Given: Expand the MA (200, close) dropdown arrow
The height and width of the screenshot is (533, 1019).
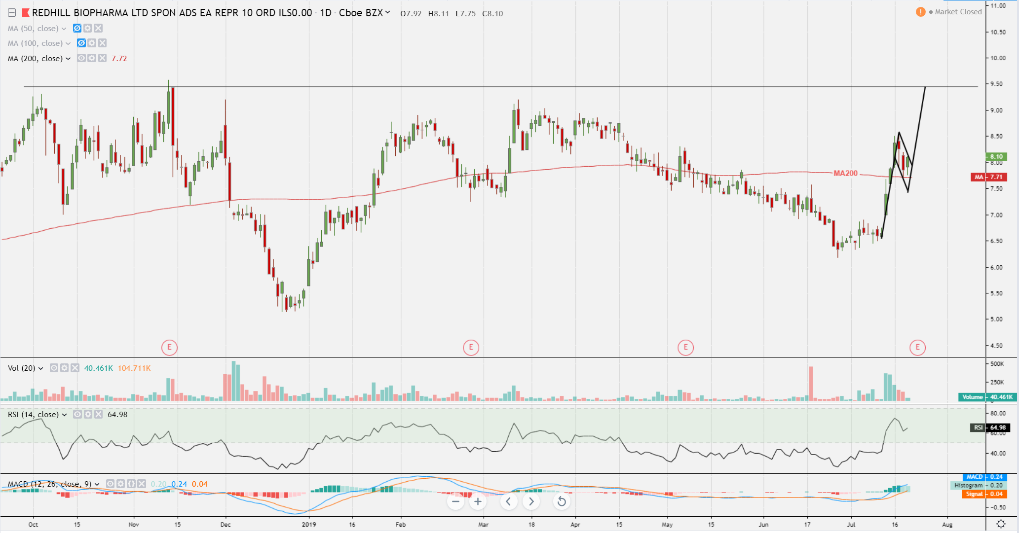Looking at the screenshot, I should [x=68, y=59].
